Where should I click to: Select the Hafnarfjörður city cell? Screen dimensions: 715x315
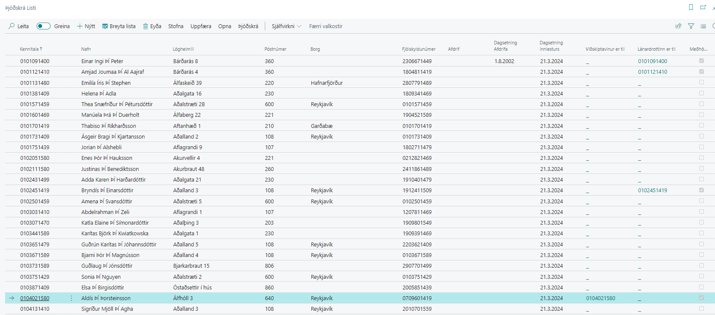(327, 83)
